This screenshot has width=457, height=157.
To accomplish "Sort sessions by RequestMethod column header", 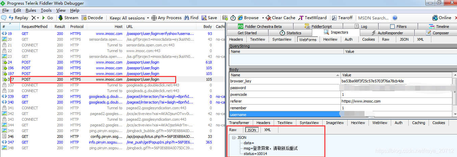I will pyautogui.click(x=34, y=27).
